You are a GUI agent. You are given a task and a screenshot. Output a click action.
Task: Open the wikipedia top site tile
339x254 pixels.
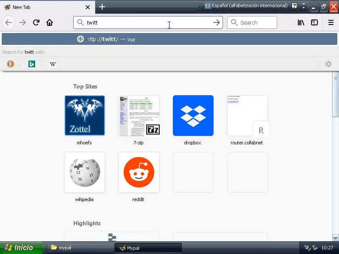pos(84,172)
